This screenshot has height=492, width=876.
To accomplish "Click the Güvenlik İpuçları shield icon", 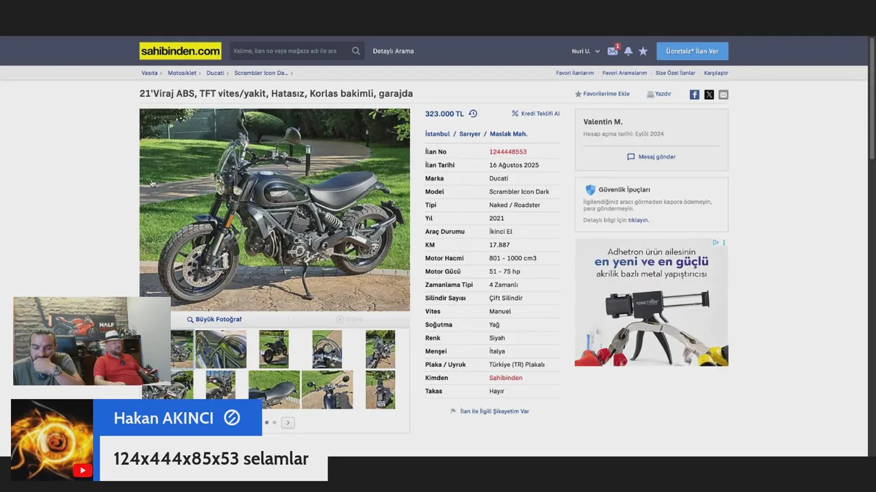I will [591, 190].
